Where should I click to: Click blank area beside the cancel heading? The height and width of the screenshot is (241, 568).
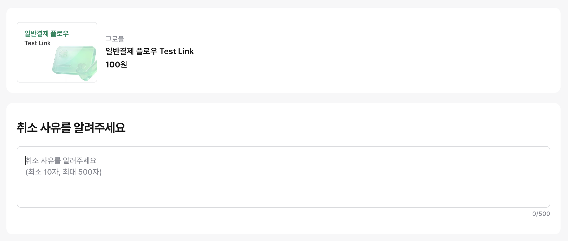pos(334,127)
